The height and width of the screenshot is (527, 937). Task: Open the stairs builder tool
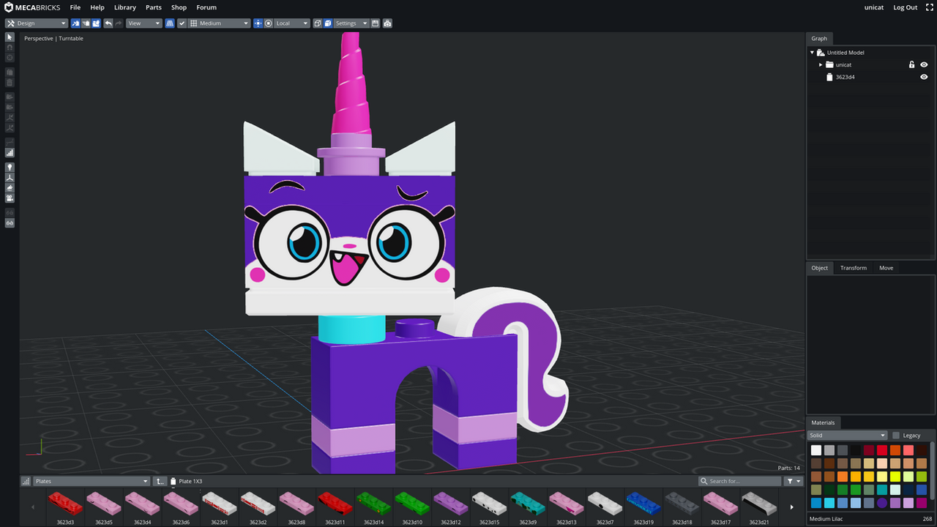click(10, 153)
